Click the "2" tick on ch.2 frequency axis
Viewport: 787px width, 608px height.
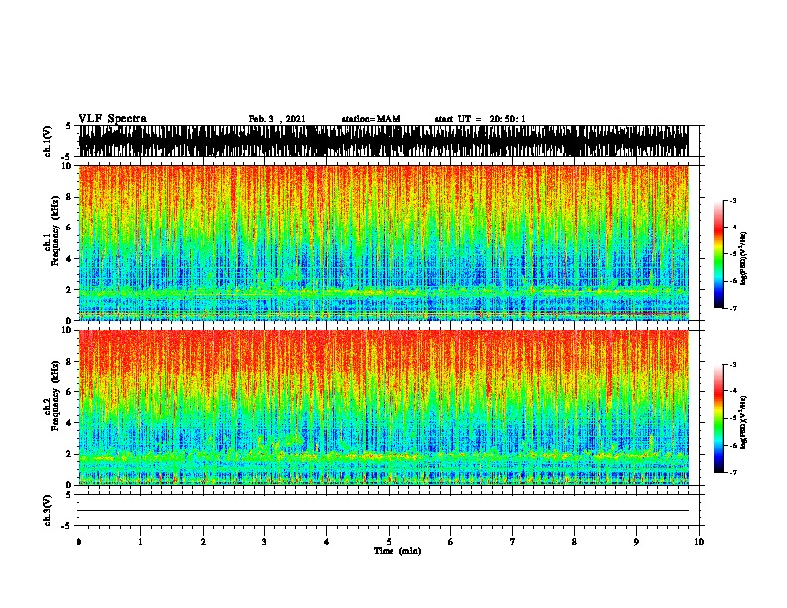click(70, 454)
